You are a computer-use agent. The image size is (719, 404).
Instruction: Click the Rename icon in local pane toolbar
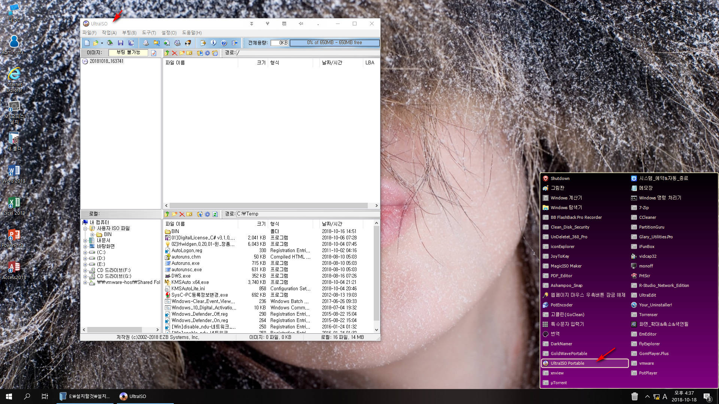(x=189, y=214)
